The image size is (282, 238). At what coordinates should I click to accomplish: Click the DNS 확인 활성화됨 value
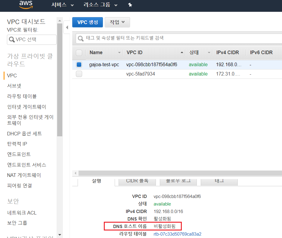click(x=162, y=219)
